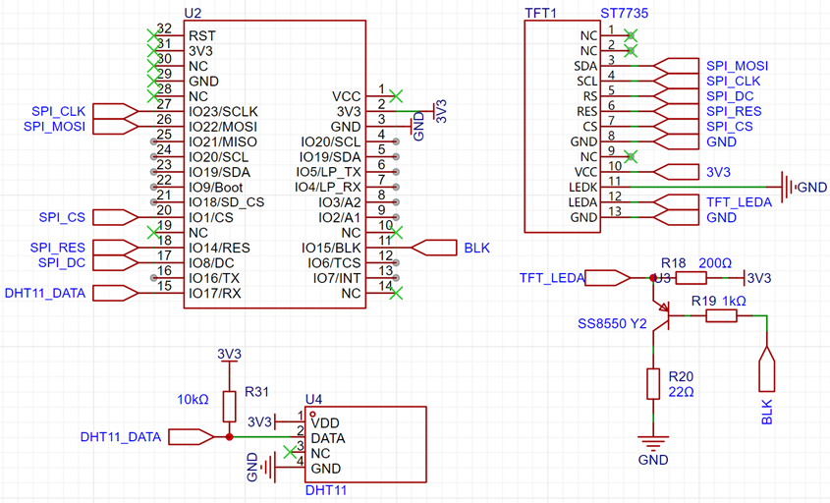Image resolution: width=830 pixels, height=503 pixels.
Task: Select the 200Ω value label
Action: click(715, 263)
